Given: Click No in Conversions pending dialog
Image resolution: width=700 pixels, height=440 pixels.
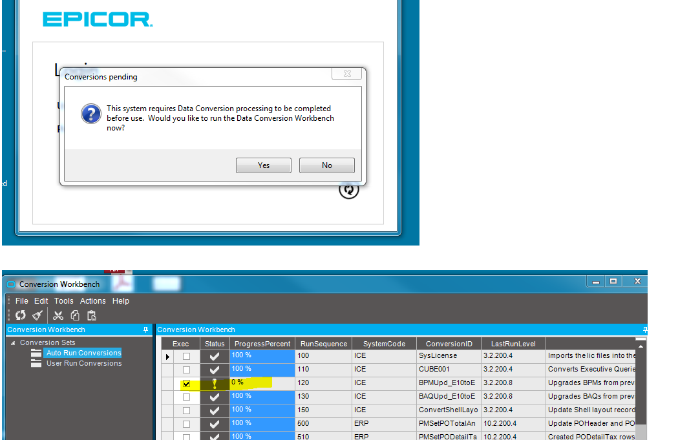Looking at the screenshot, I should (x=327, y=165).
